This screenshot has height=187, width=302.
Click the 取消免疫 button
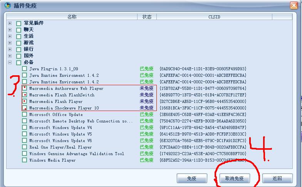pos(235,178)
